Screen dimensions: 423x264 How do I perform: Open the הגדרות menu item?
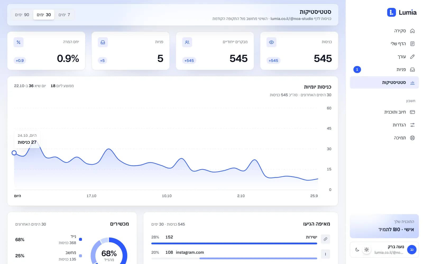click(384, 125)
